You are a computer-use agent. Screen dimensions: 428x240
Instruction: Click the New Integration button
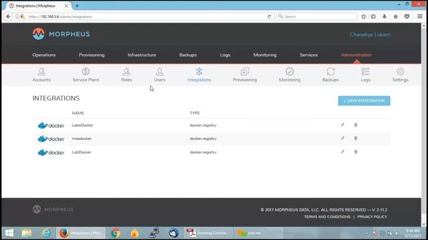point(364,101)
